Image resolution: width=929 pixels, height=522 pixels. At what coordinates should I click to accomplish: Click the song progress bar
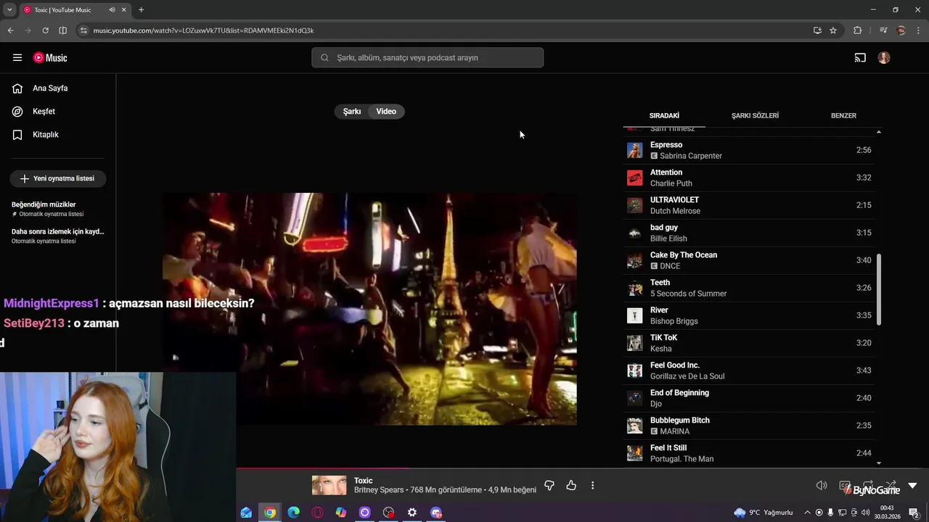pos(582,468)
